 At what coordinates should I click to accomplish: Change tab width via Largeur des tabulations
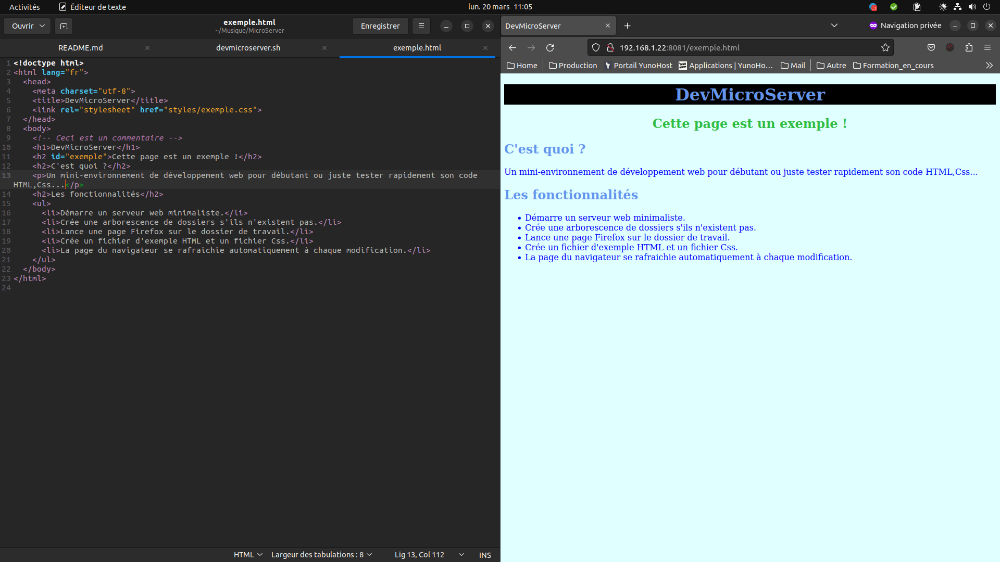click(x=321, y=555)
